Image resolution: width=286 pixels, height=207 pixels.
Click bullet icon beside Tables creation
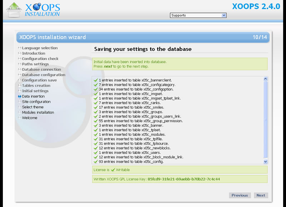pyautogui.click(x=20, y=85)
